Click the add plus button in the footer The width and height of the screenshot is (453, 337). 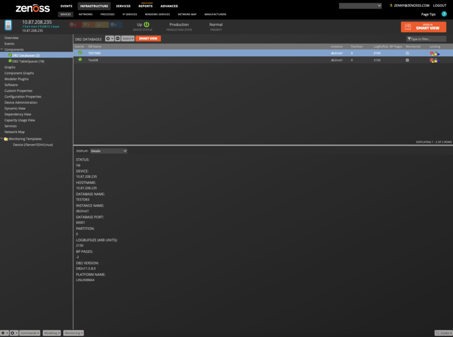tap(4, 333)
